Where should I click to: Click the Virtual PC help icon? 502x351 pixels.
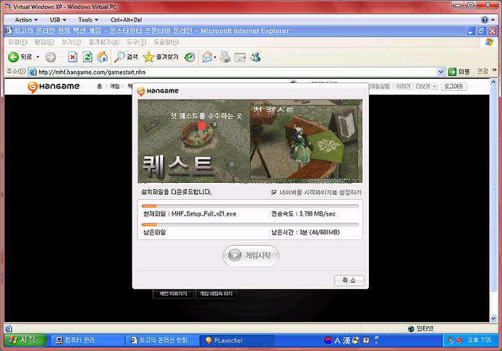485,20
